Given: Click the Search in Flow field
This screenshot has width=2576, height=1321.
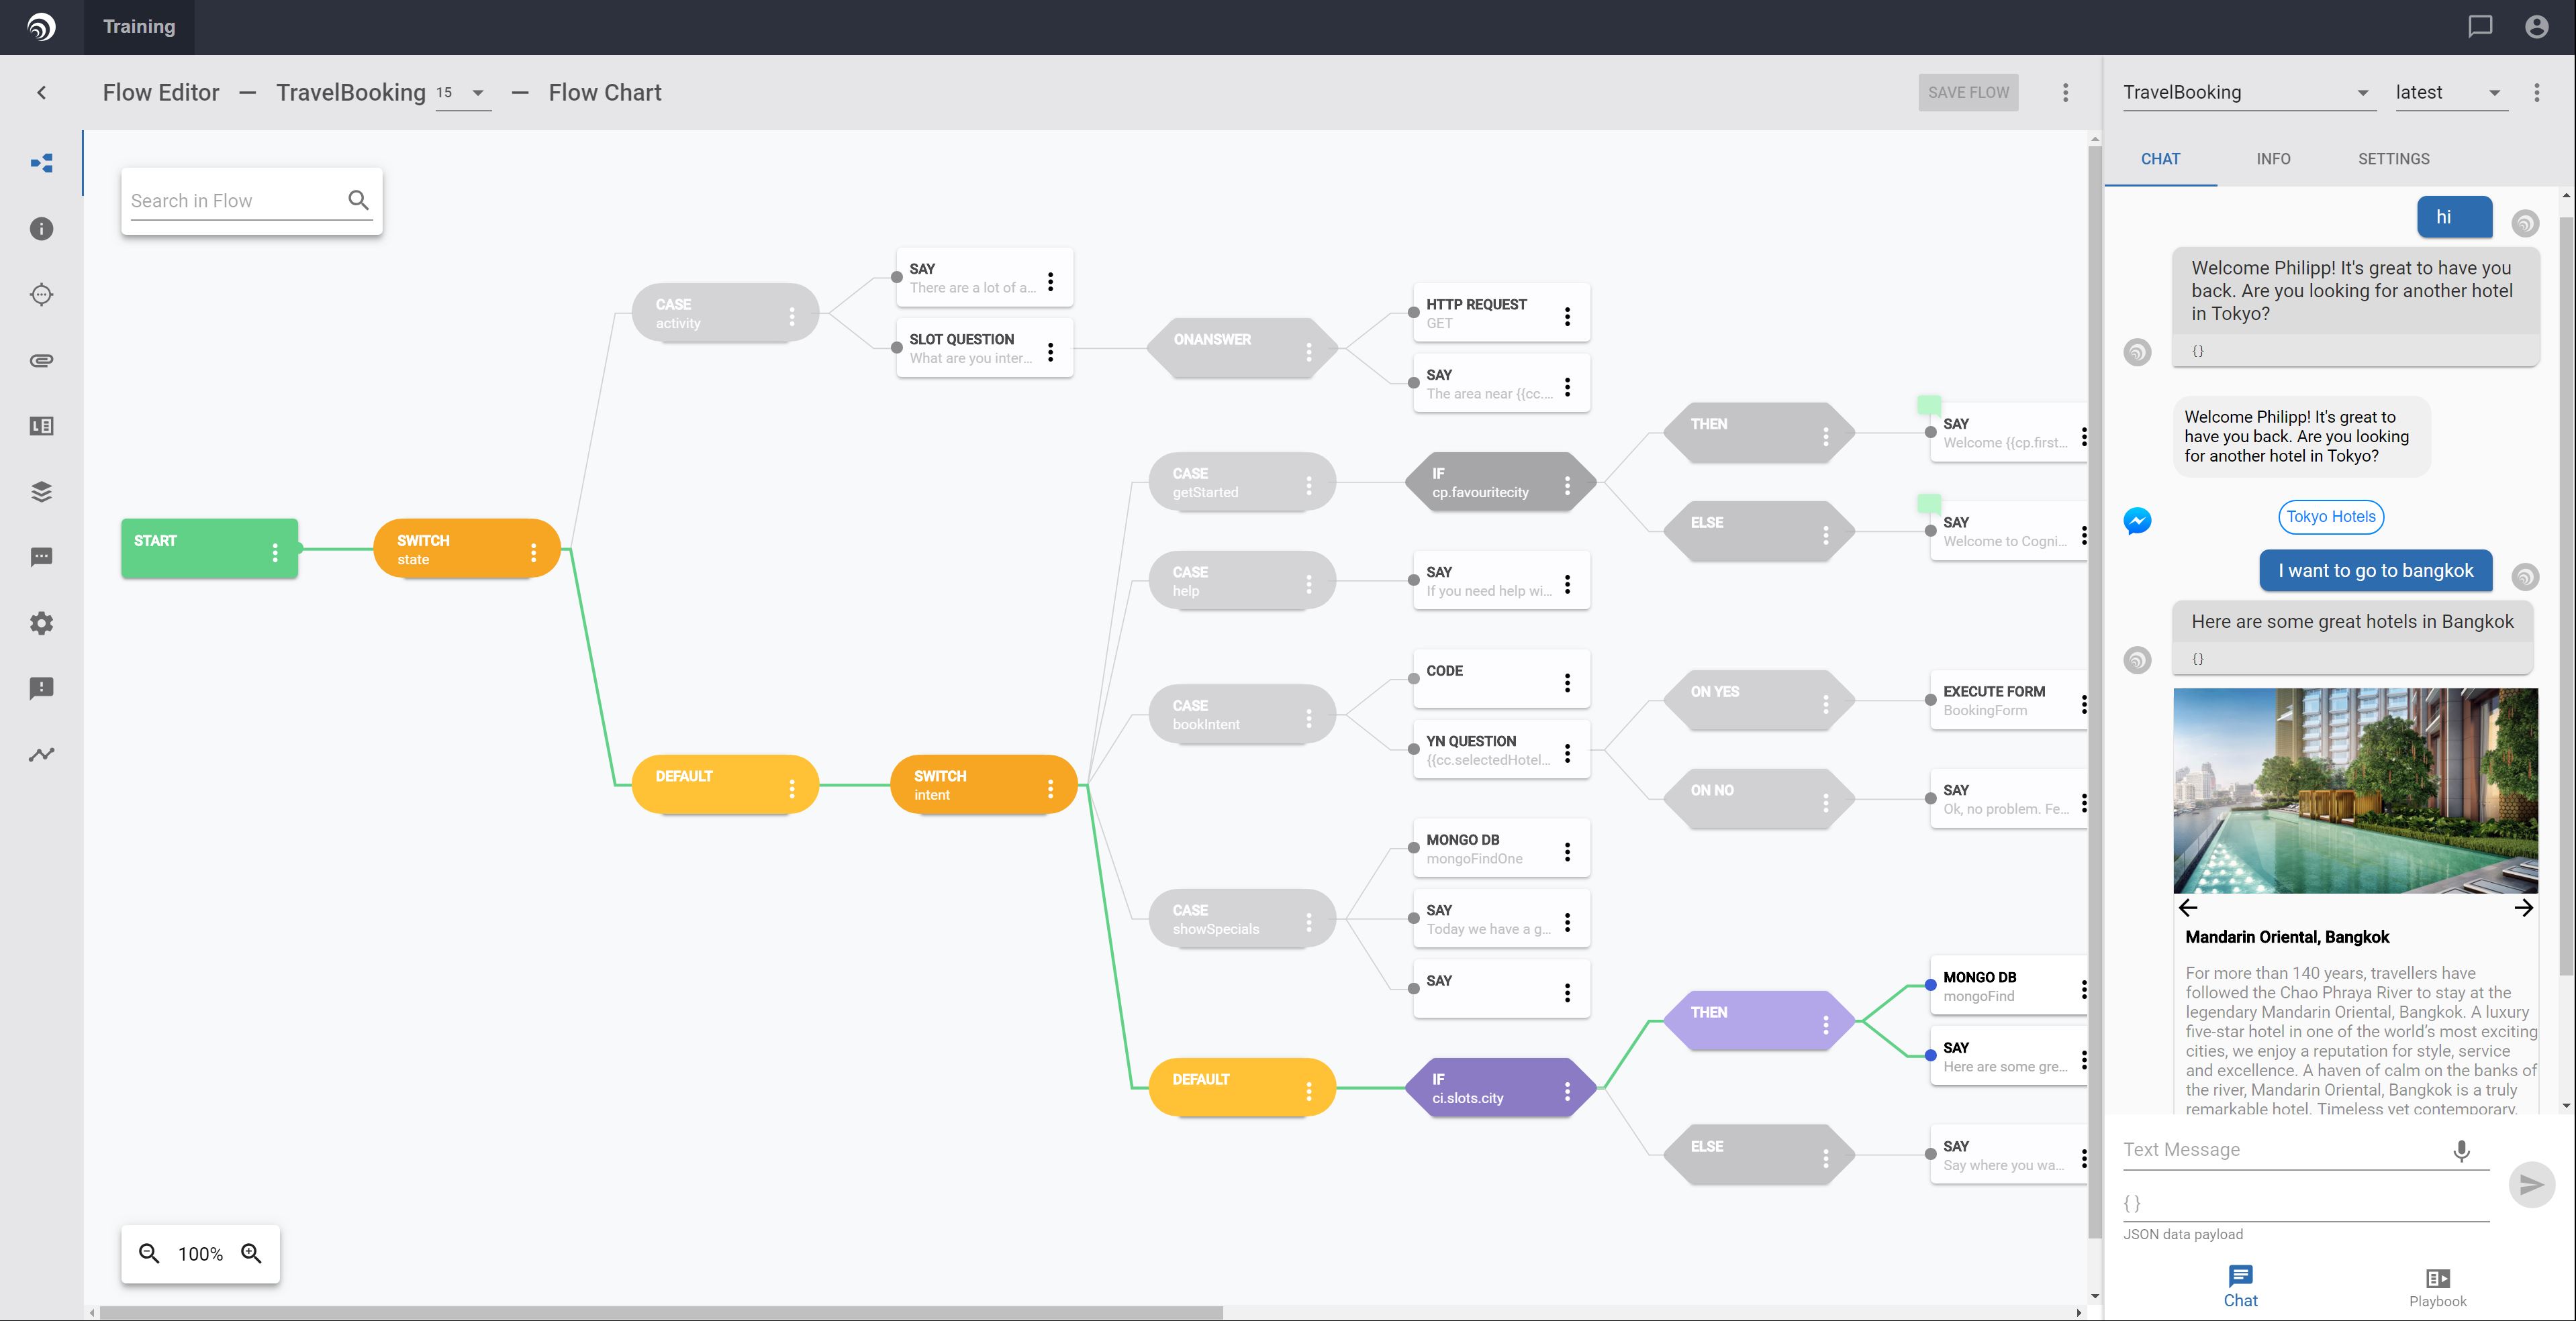Looking at the screenshot, I should tap(236, 201).
